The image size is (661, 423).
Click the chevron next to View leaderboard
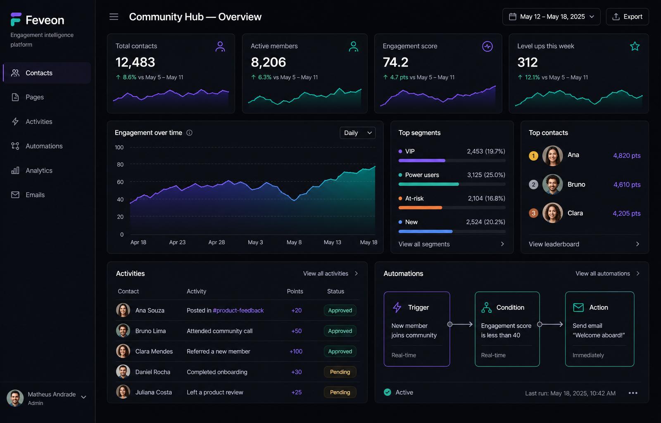coord(637,244)
